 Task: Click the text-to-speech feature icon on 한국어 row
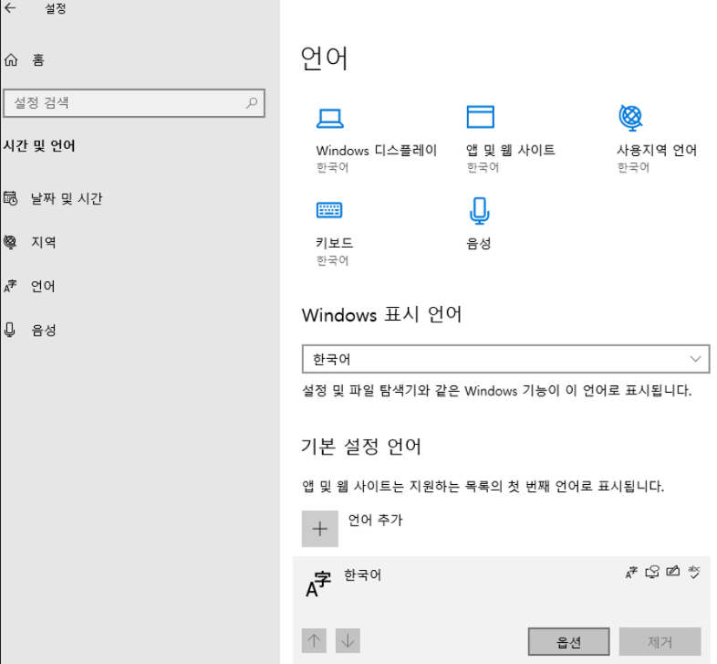652,572
